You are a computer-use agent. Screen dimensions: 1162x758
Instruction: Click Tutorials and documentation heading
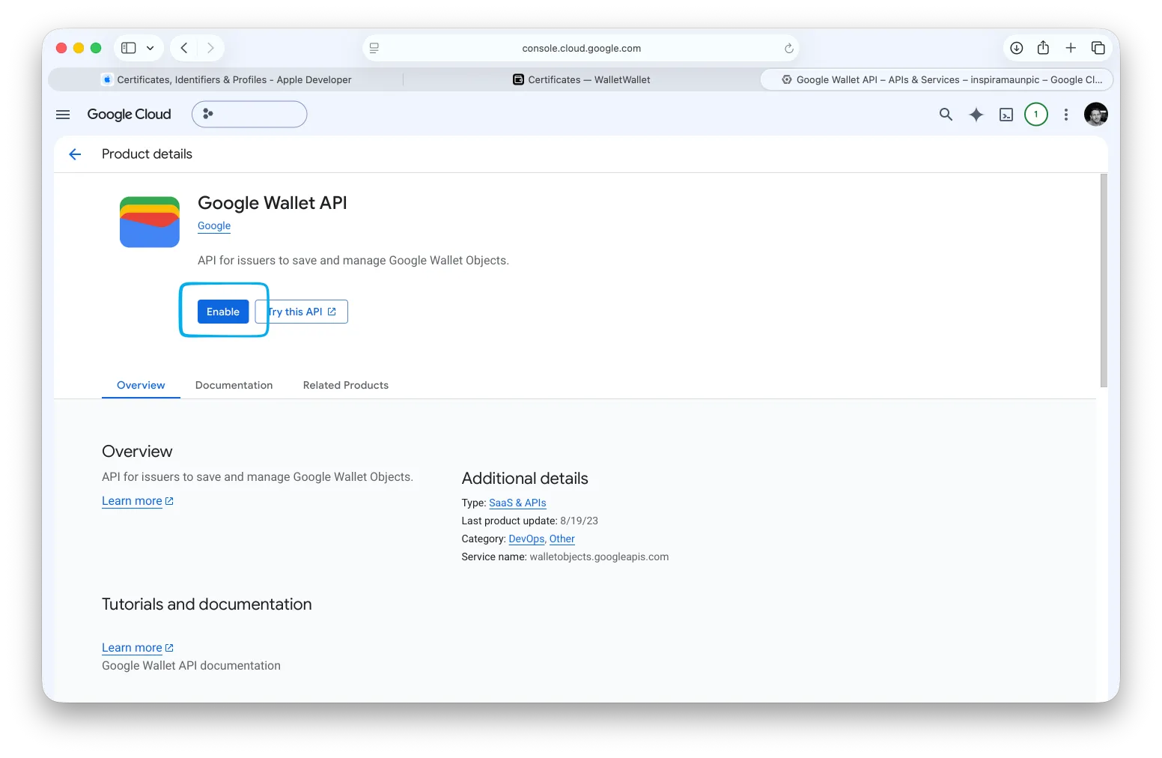tap(207, 604)
